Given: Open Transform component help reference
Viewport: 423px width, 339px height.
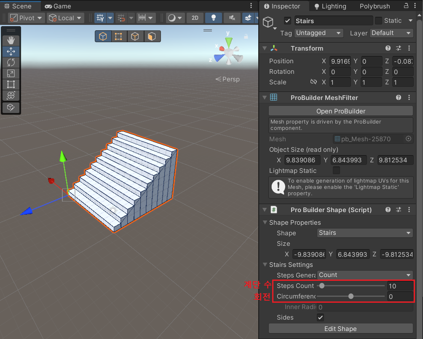Looking at the screenshot, I should [388, 48].
